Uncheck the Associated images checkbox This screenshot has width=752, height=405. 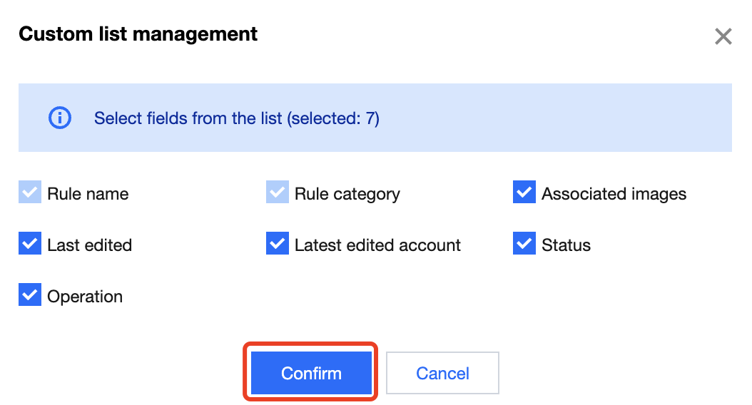tap(524, 193)
